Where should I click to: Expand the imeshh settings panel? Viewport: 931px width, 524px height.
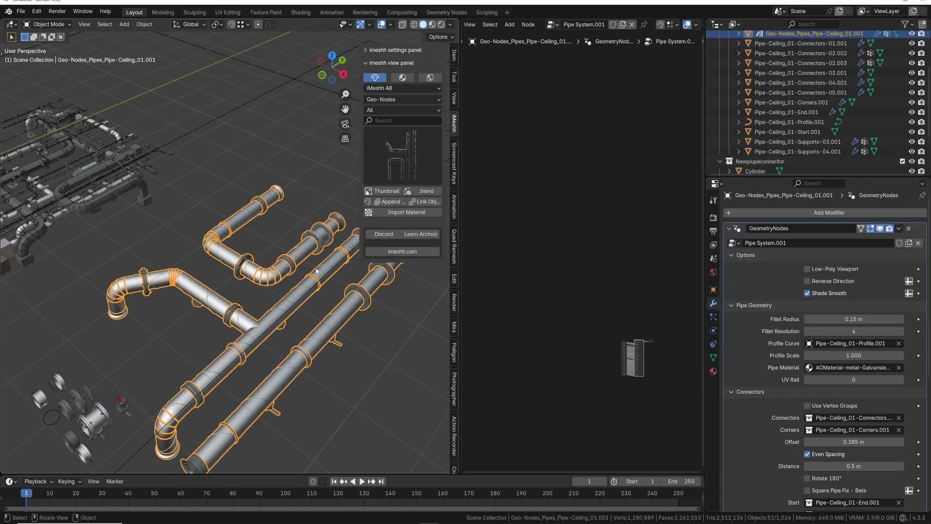(365, 50)
